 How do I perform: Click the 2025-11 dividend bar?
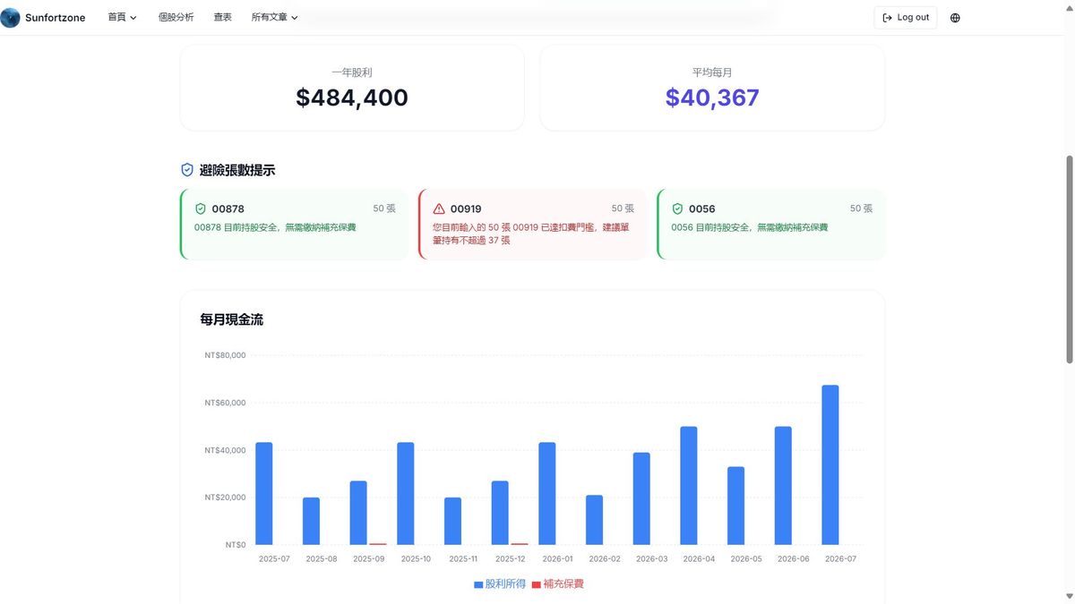pos(453,521)
